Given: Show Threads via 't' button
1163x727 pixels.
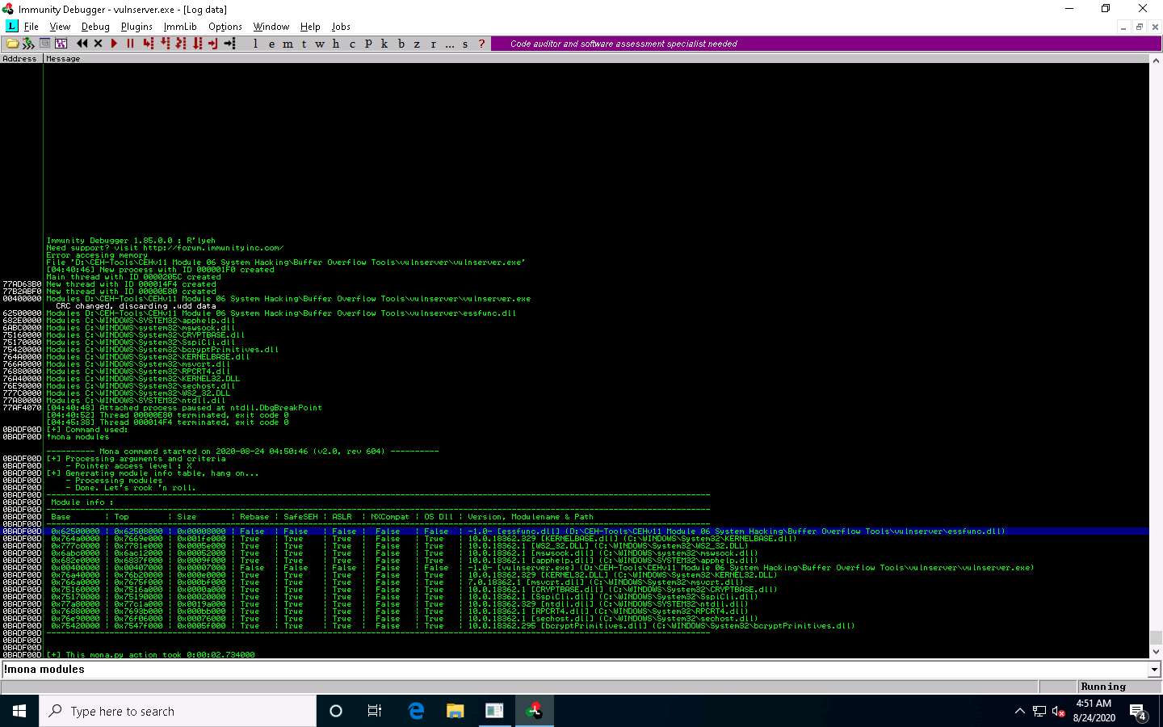Looking at the screenshot, I should 304,44.
